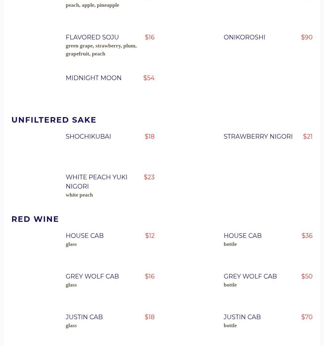Click White Peach Yuki Nigori title

pyautogui.click(x=96, y=181)
